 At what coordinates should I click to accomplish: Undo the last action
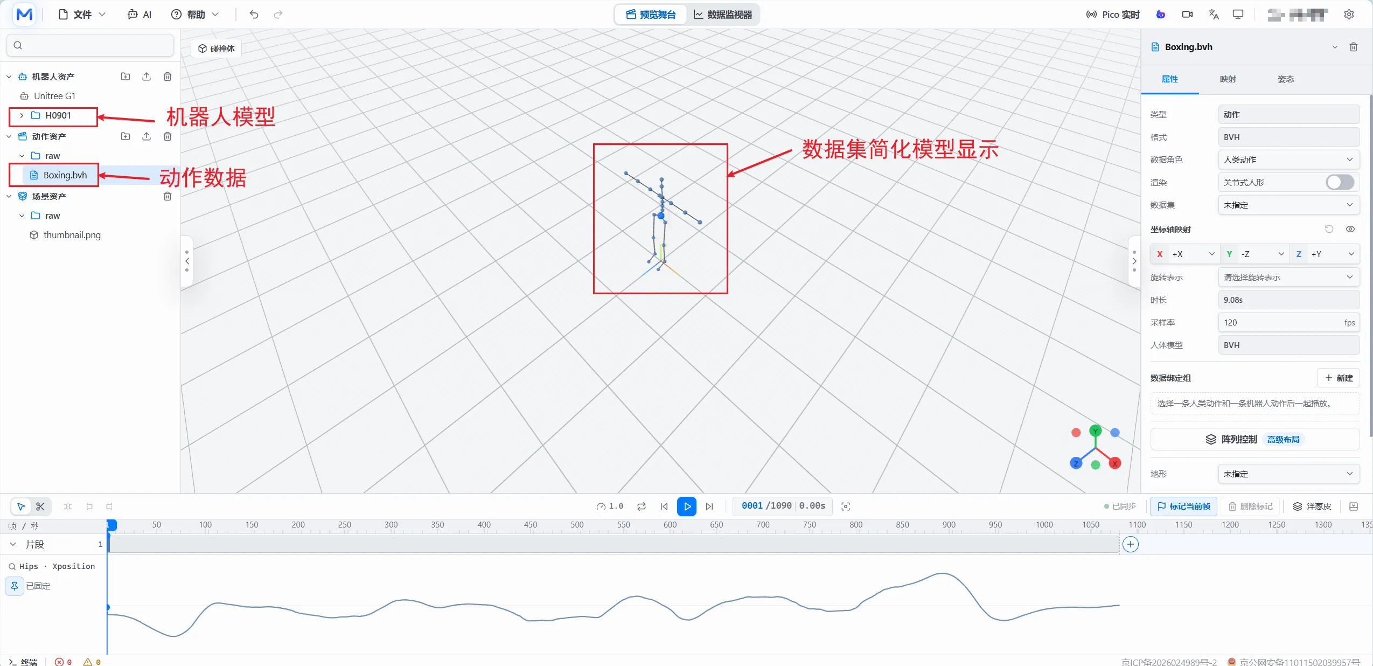(x=254, y=15)
